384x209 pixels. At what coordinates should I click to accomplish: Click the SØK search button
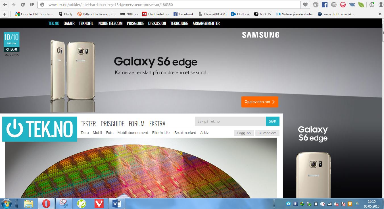click(273, 121)
